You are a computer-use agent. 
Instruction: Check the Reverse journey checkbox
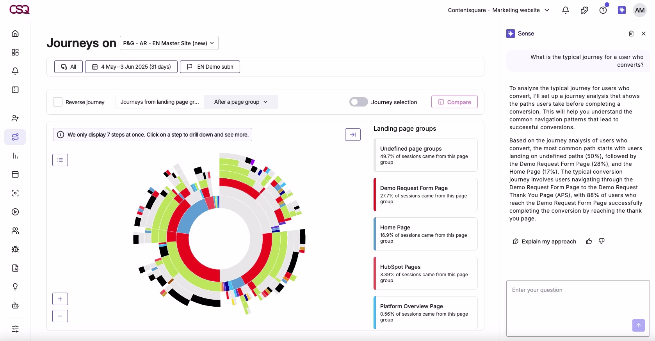pyautogui.click(x=58, y=102)
